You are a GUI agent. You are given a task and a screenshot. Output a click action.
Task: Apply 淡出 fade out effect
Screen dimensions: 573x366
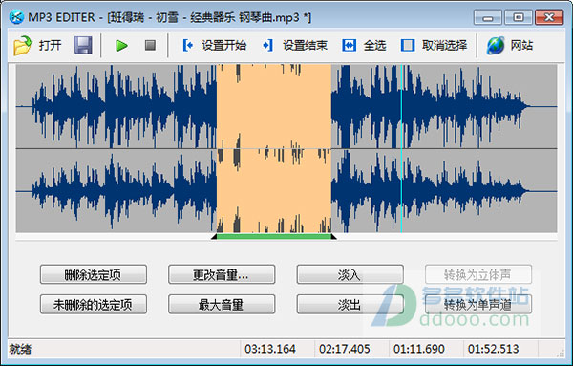[350, 305]
